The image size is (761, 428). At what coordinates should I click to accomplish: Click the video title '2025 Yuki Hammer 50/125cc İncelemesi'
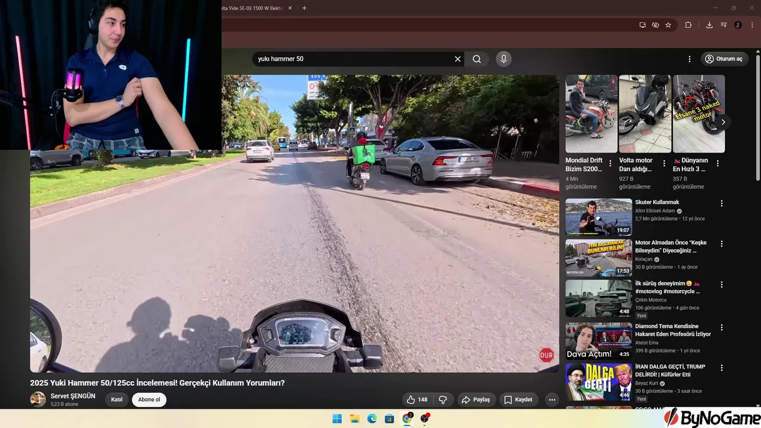click(x=158, y=383)
